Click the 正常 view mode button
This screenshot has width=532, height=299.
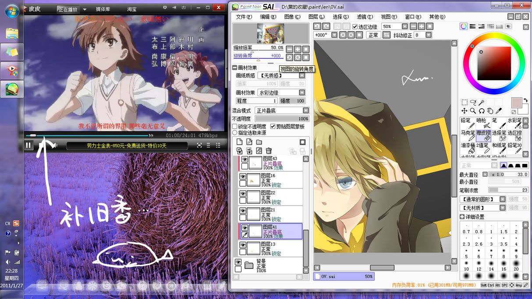click(373, 35)
